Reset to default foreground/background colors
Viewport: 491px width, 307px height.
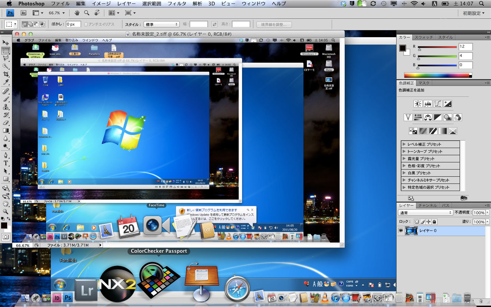click(3, 218)
